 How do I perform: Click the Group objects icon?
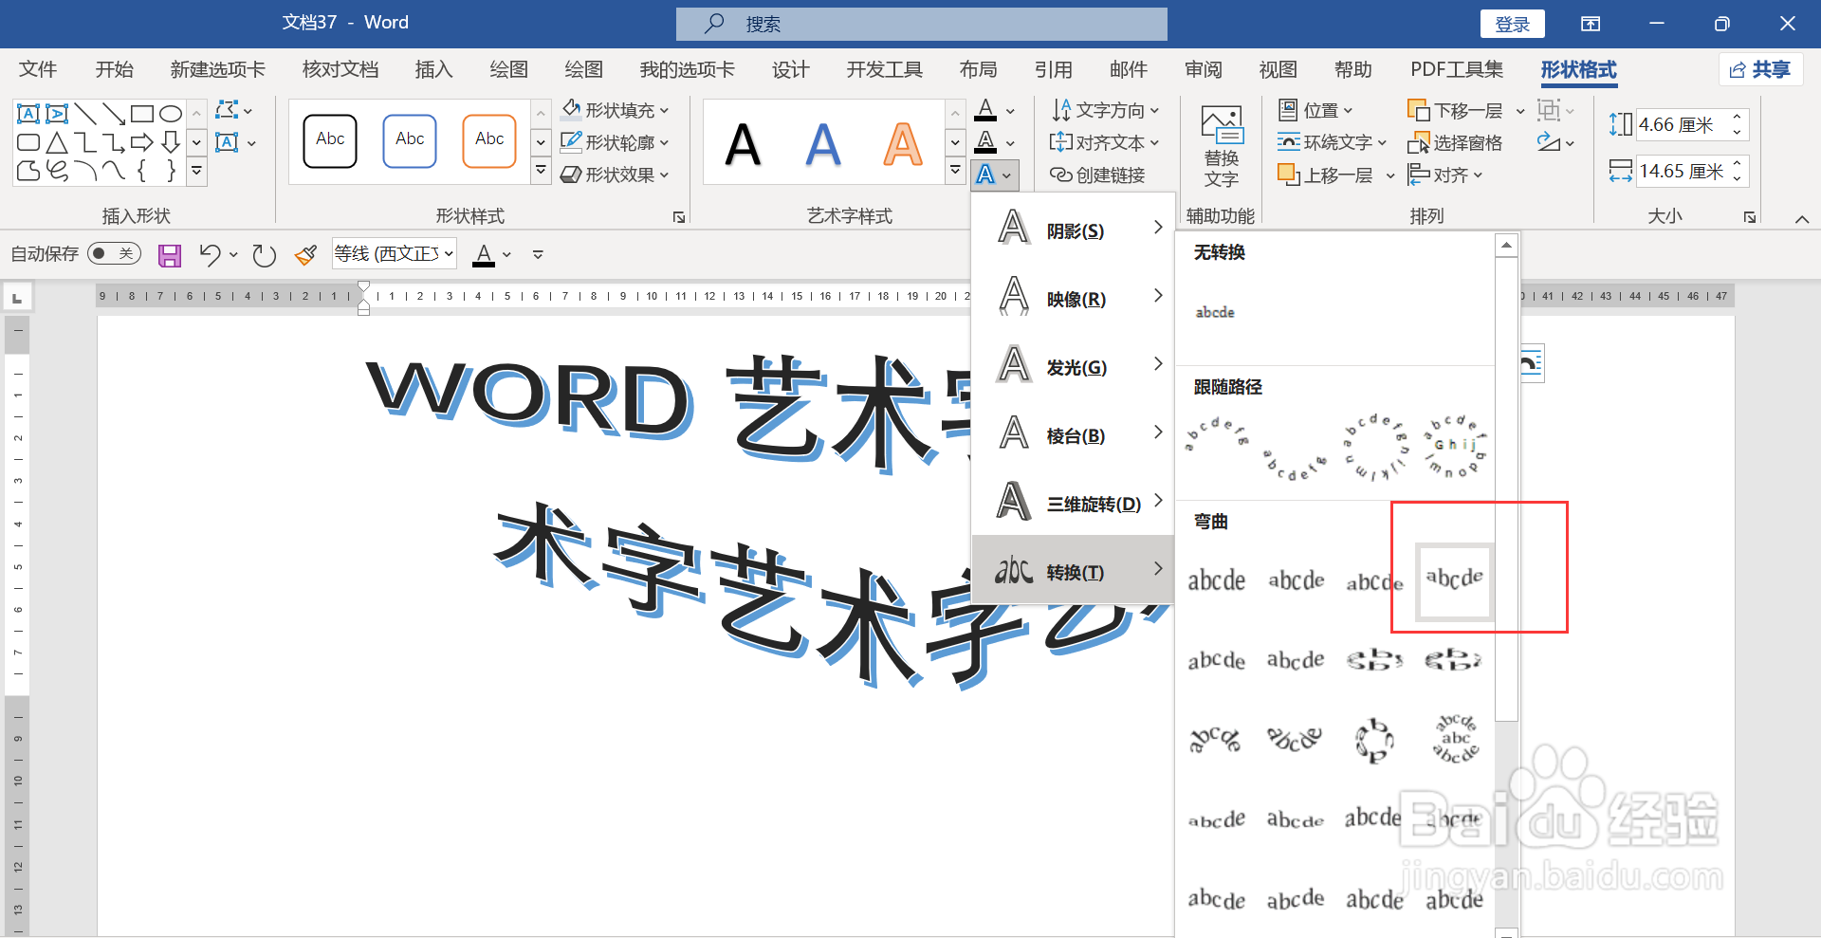coord(1549,110)
